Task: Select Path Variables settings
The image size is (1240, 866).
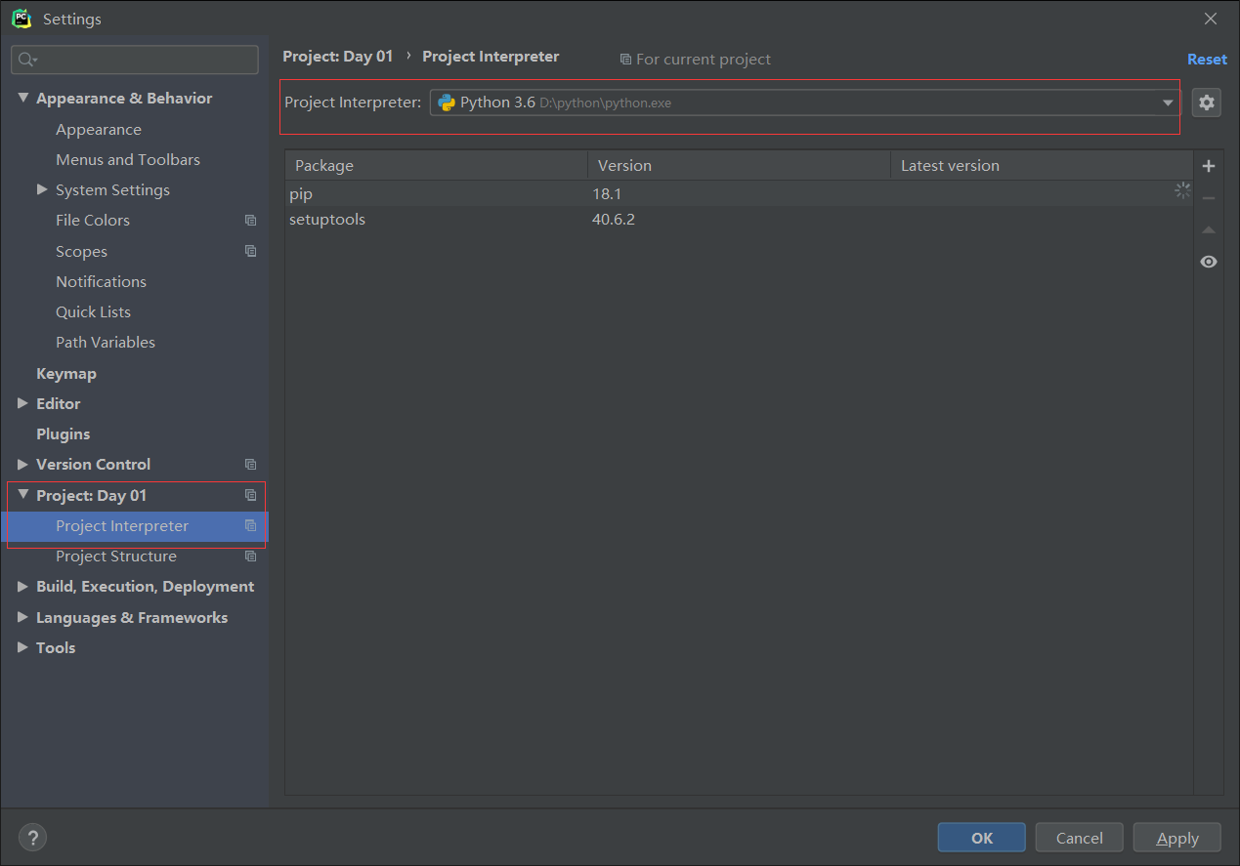Action: pos(106,342)
